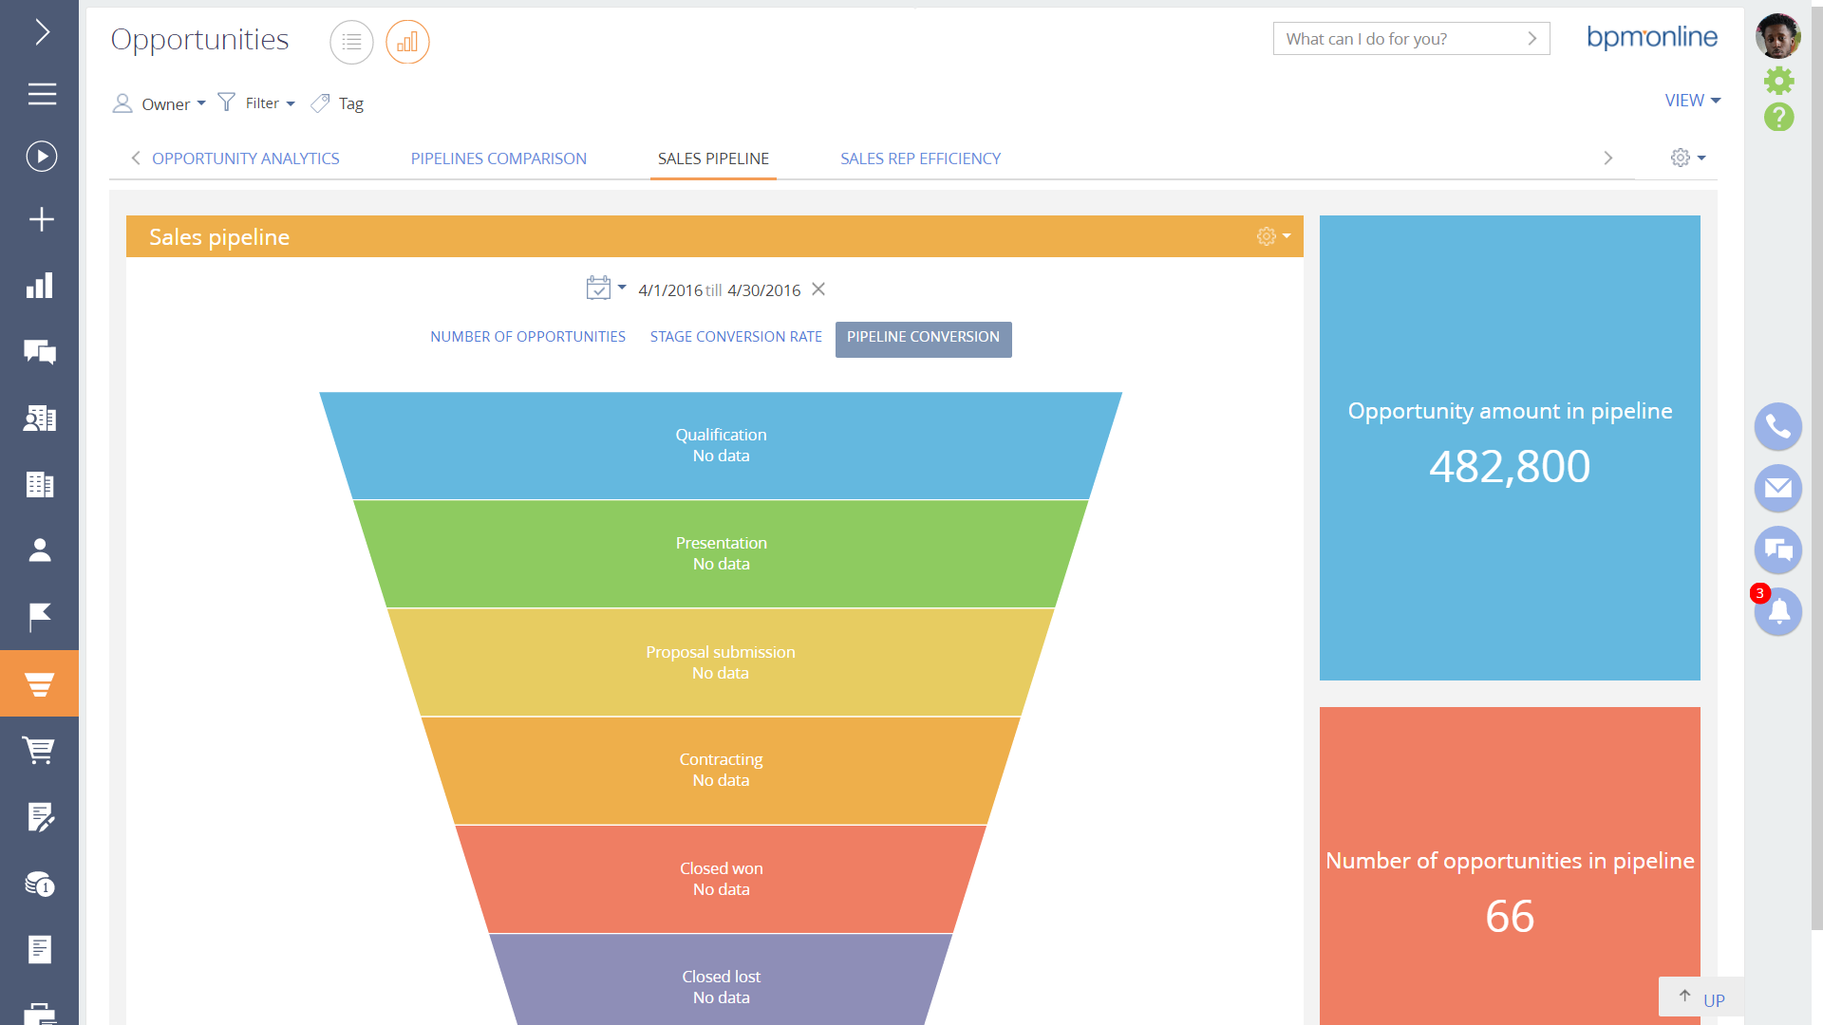This screenshot has width=1823, height=1025.
Task: Select Number of Opportunities funnel mode
Action: click(x=527, y=337)
